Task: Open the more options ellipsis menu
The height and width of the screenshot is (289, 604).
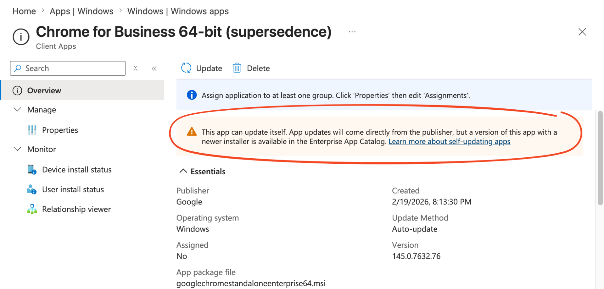Action: tap(352, 32)
